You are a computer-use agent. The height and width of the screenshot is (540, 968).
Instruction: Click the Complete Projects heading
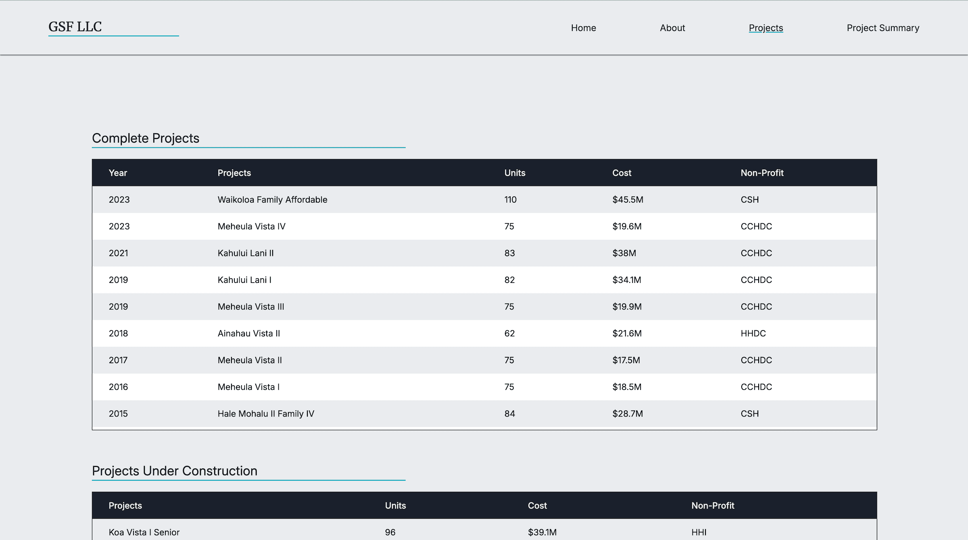pos(146,138)
